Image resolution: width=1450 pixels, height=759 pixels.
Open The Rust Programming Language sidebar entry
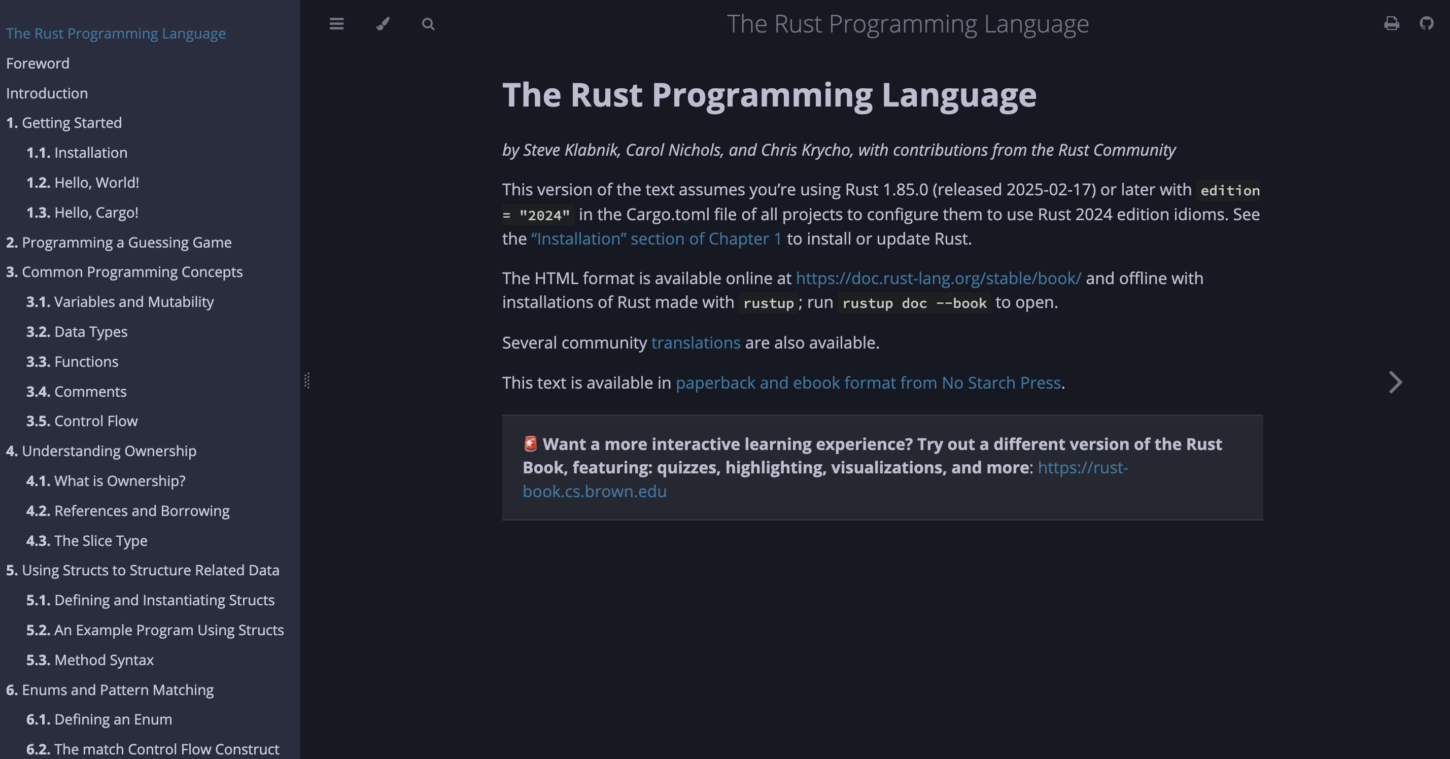(116, 33)
